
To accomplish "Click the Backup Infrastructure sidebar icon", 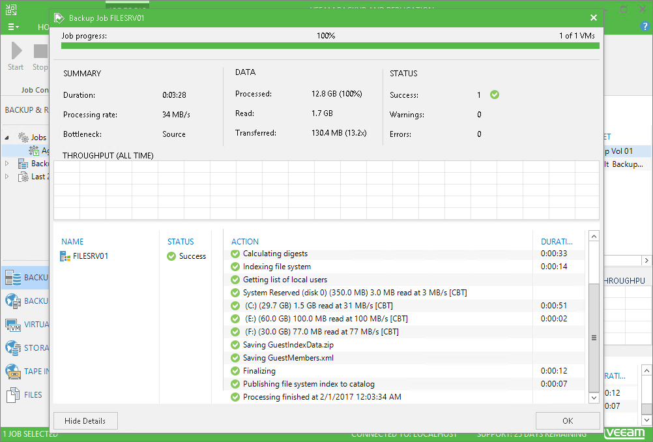I will (x=13, y=301).
